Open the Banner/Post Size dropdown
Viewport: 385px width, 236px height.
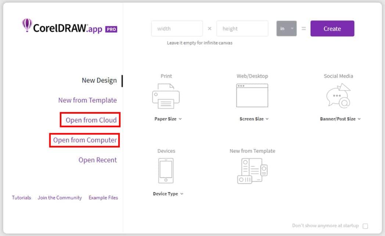[x=340, y=119]
